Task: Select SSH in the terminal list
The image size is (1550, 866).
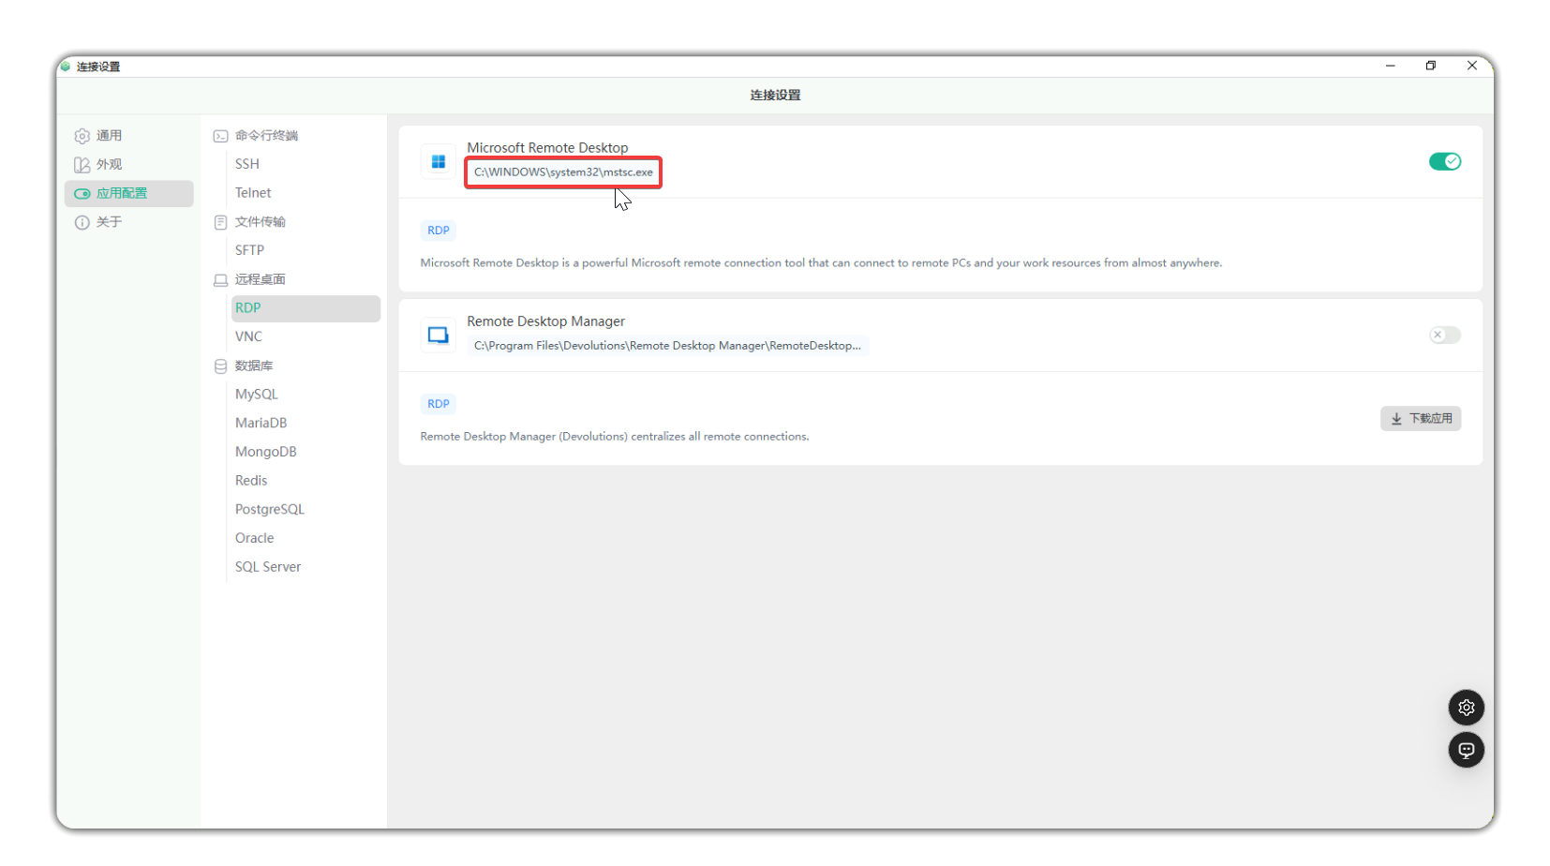Action: click(247, 164)
